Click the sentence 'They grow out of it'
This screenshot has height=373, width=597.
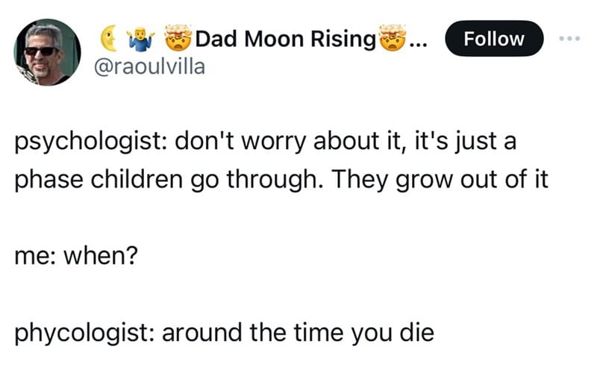click(440, 180)
